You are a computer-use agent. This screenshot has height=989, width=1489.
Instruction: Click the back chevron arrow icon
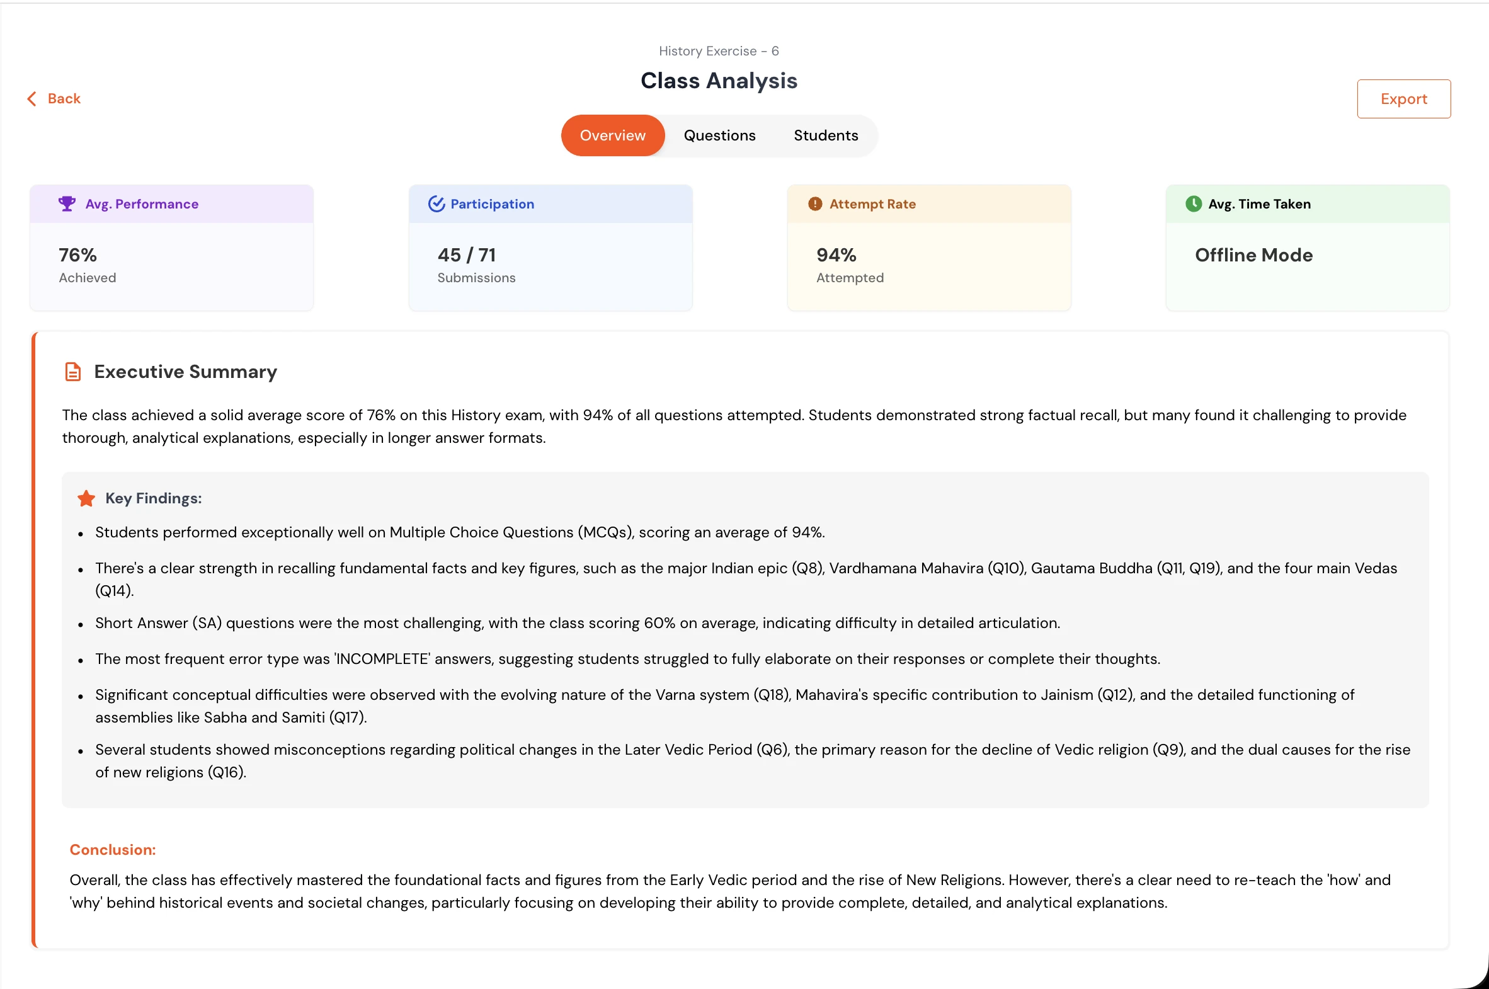(31, 99)
